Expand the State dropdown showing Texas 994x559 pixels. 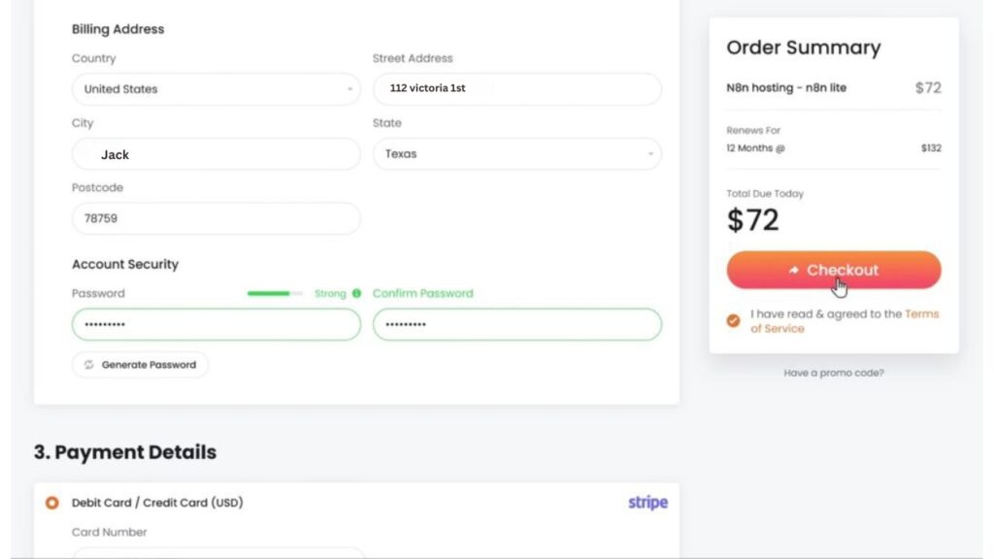516,153
